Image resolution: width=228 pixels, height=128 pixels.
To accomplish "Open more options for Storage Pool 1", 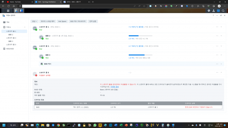I will (x=217, y=27).
